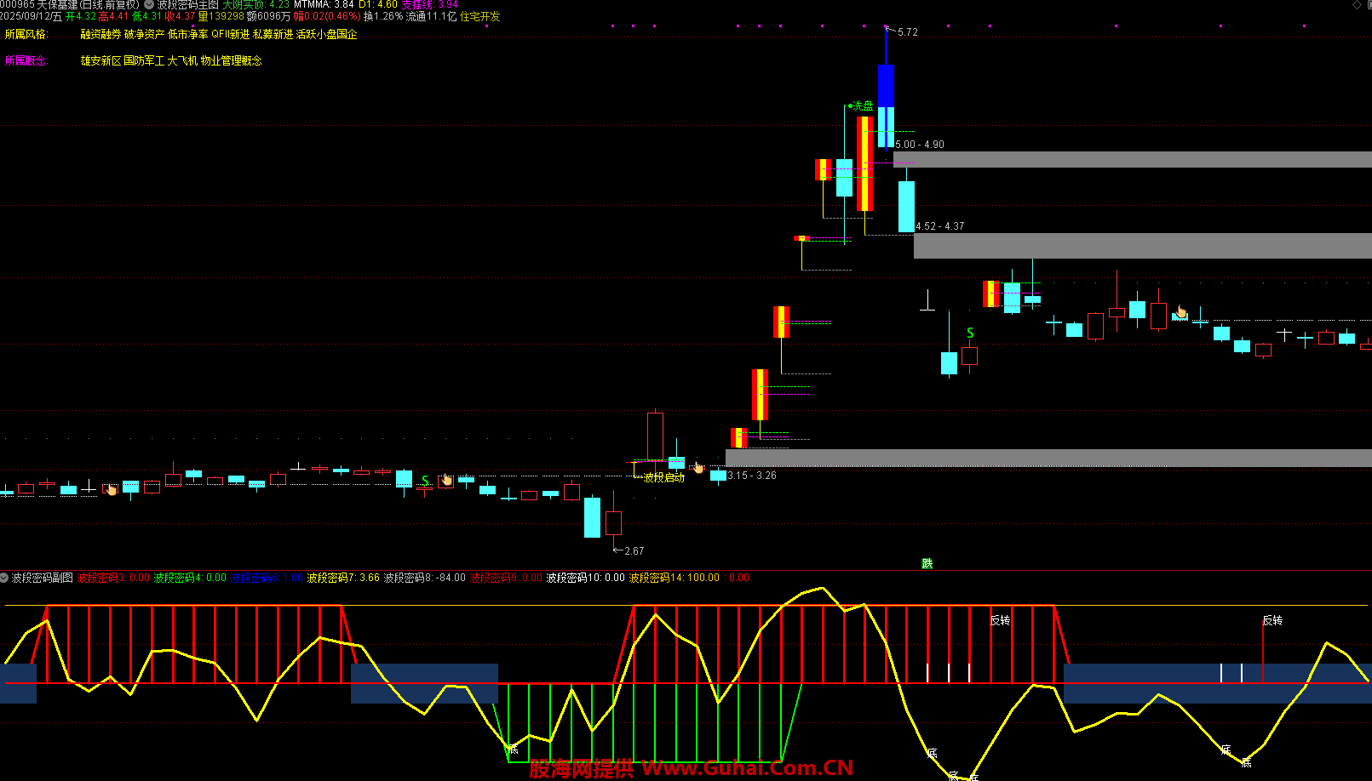Open the 活跃小盘国企 style tag

tap(327, 34)
